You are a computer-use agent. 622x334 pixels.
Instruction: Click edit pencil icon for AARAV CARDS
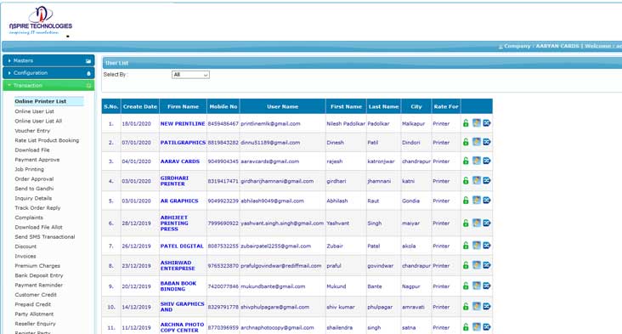477,161
